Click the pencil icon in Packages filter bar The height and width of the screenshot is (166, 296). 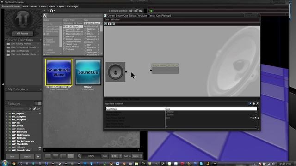point(34,109)
